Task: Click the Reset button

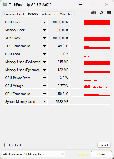Action: (104, 145)
